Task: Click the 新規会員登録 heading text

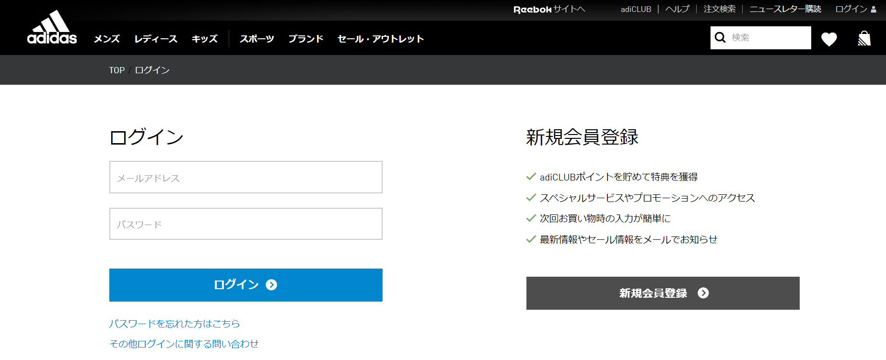Action: pyautogui.click(x=582, y=137)
